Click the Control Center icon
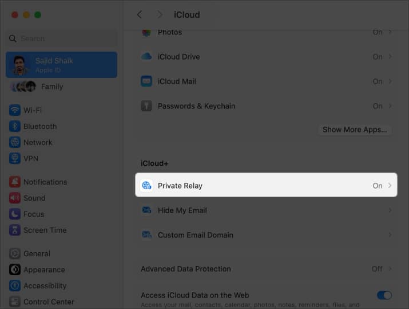 pyautogui.click(x=15, y=302)
